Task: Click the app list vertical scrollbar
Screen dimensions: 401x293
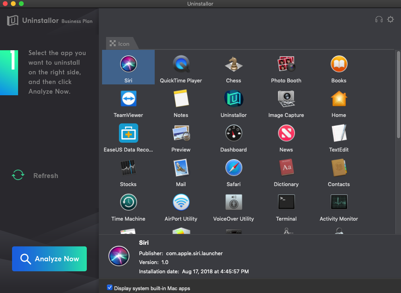Action: tap(398, 95)
